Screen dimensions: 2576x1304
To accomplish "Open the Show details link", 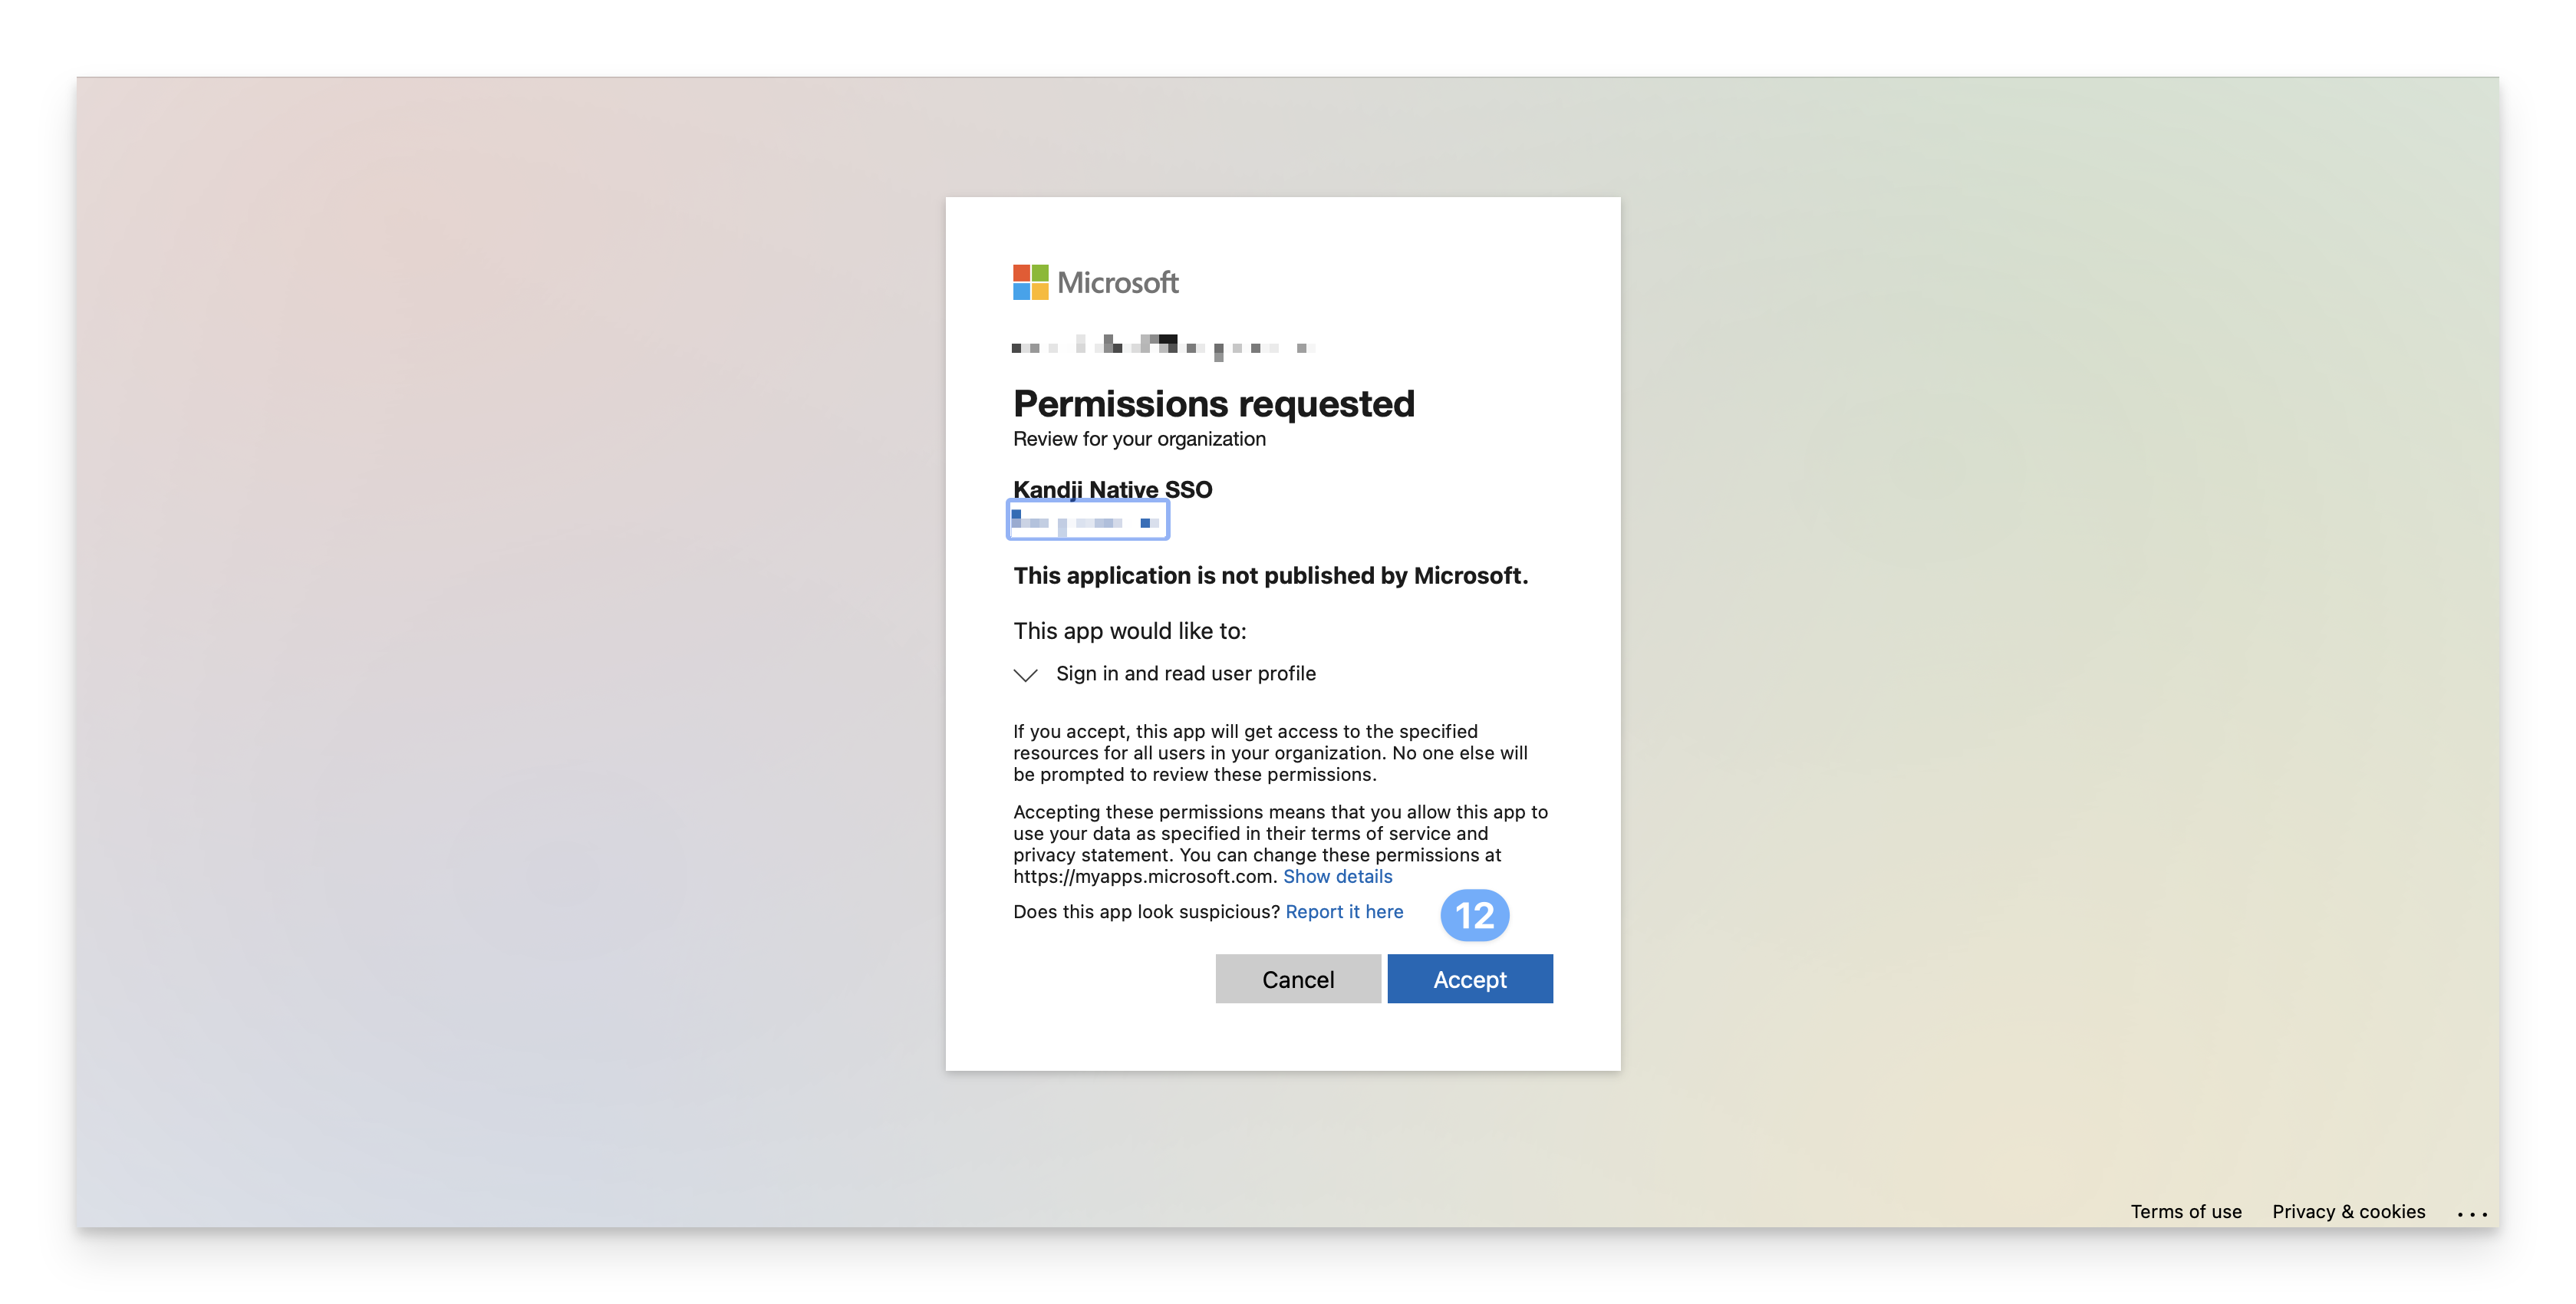I will click(1337, 876).
